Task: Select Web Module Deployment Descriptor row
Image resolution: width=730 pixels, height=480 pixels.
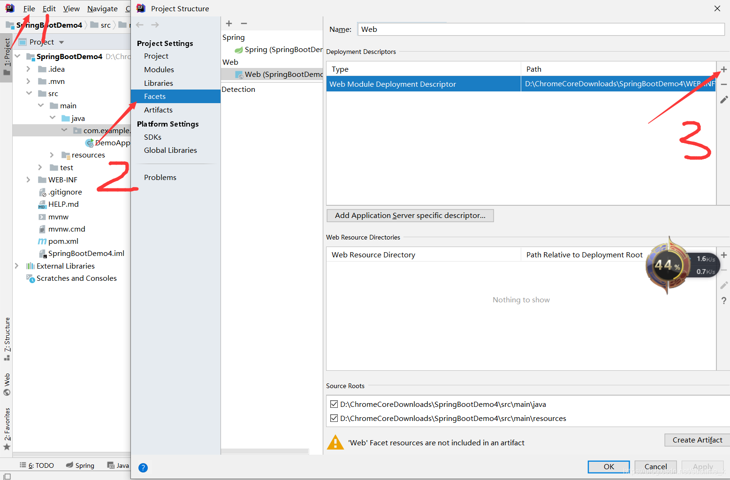Action: (x=521, y=84)
